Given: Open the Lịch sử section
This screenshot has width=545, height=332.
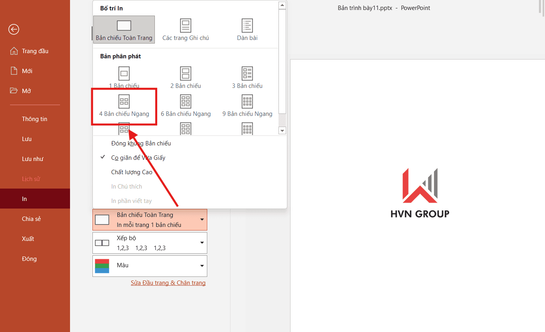Looking at the screenshot, I should [32, 179].
